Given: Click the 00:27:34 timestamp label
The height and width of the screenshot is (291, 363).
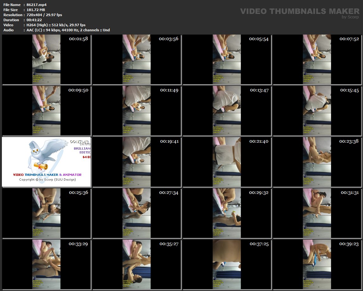Looking at the screenshot, I should tap(169, 193).
